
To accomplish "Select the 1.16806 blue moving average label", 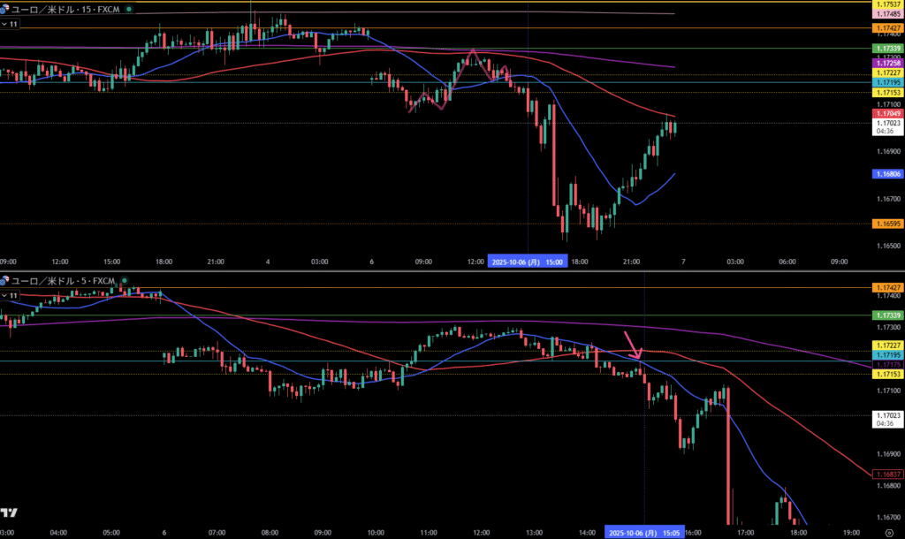I will tap(886, 175).
